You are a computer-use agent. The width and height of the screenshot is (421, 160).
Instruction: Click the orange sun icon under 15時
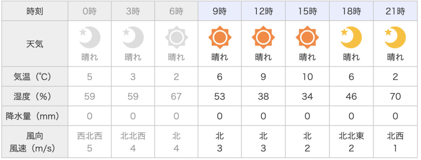(x=307, y=37)
